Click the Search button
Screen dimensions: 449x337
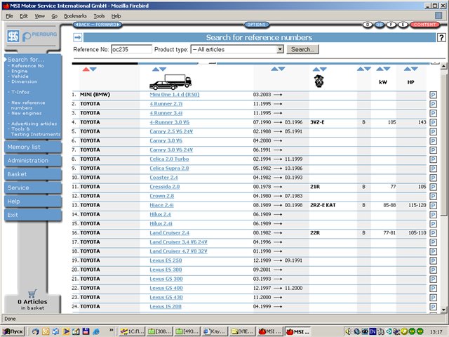[x=302, y=49]
